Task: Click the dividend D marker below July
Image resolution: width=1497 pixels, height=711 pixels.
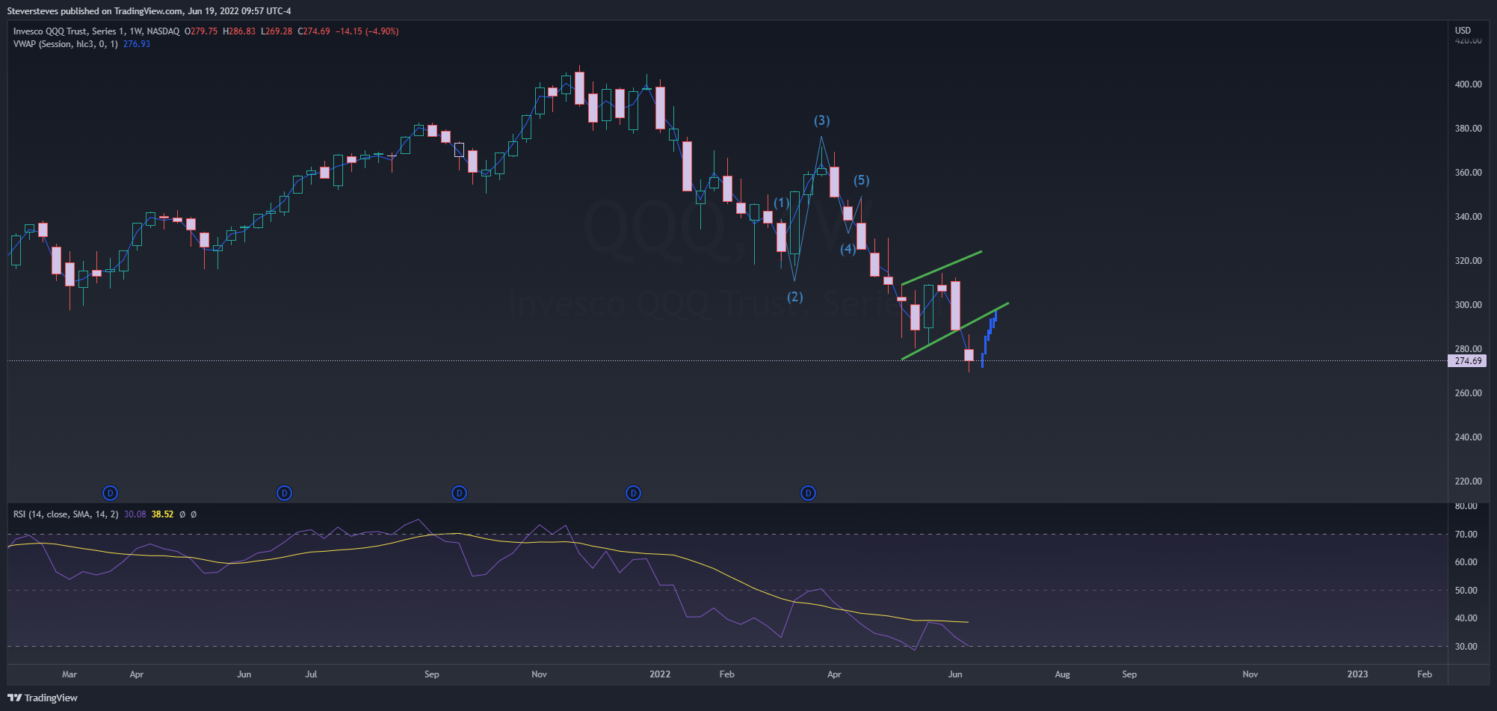Action: pos(284,493)
